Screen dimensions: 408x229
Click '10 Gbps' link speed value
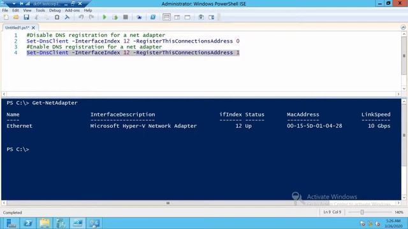(x=379, y=126)
